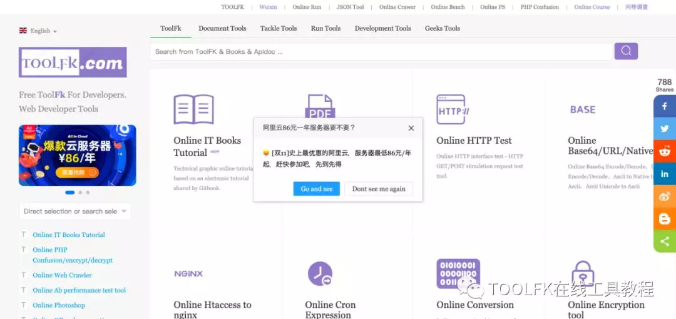This screenshot has width=676, height=319.
Task: Open Online Bench top link
Action: (448, 7)
